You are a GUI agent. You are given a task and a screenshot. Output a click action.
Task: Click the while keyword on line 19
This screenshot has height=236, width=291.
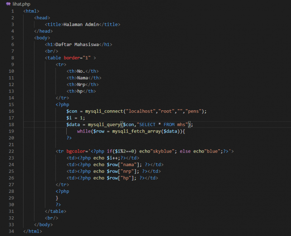[x=84, y=131]
